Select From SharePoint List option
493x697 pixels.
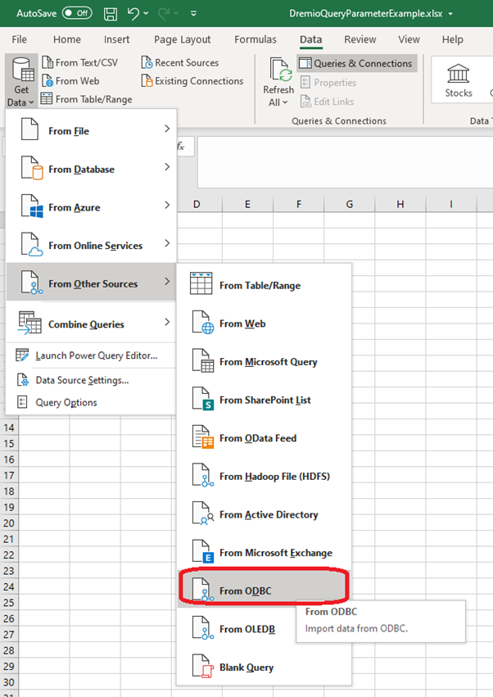point(265,400)
